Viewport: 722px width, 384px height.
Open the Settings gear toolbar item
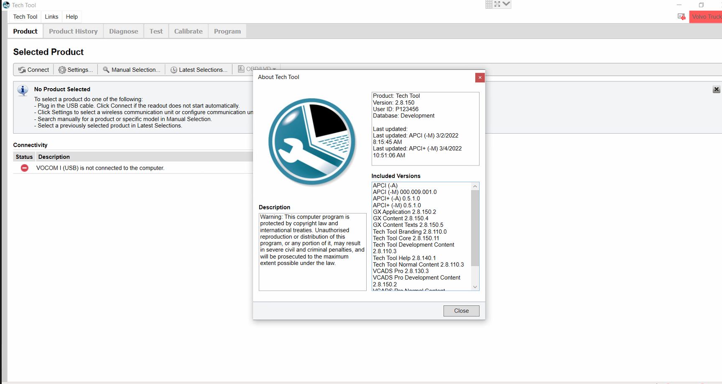click(76, 70)
